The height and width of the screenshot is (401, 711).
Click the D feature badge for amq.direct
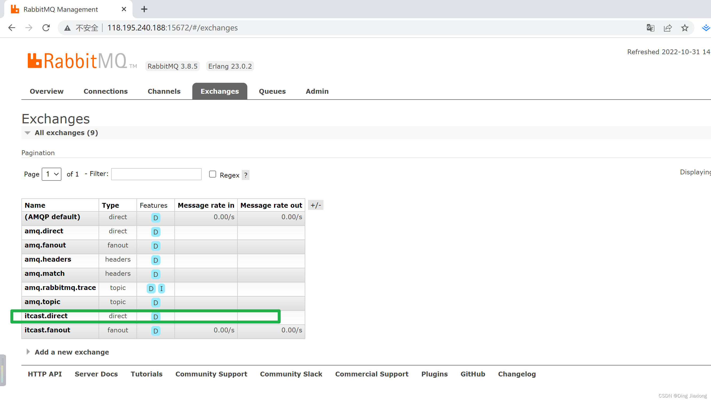tap(156, 232)
